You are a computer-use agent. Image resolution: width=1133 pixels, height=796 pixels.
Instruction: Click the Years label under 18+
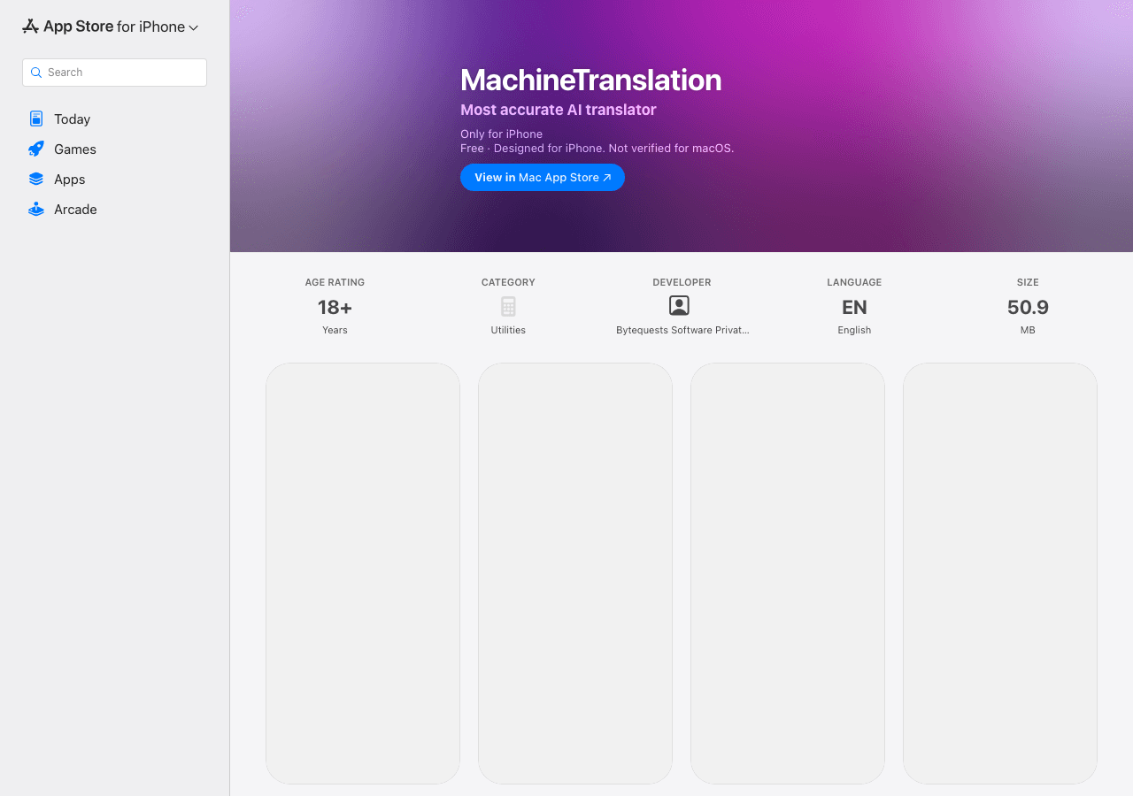335,330
